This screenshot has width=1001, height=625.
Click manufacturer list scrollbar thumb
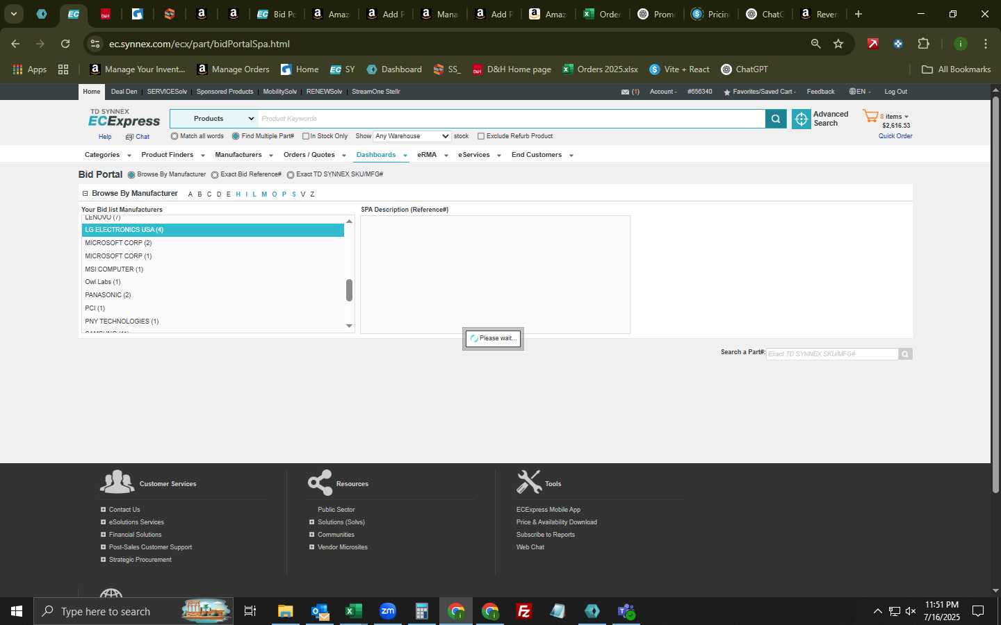pyautogui.click(x=349, y=290)
